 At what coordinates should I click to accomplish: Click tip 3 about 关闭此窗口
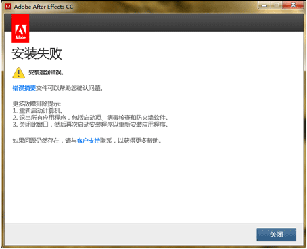pyautogui.click(x=91, y=124)
